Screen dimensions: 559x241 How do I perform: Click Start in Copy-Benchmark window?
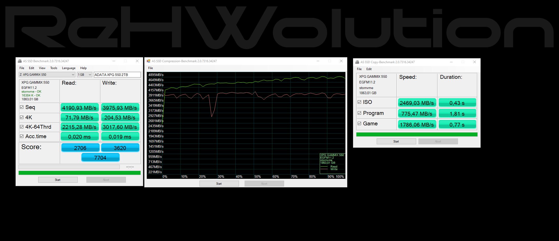[396, 141]
